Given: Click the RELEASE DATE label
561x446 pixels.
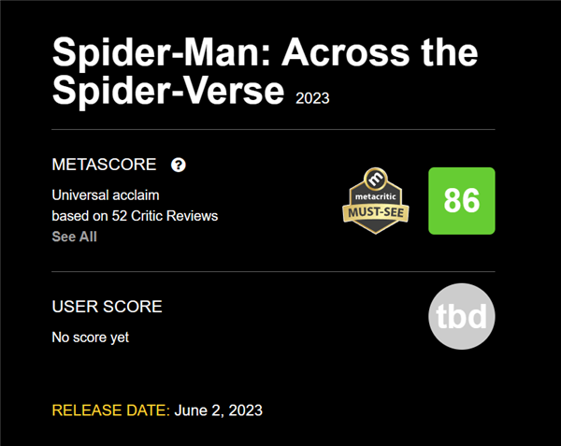Looking at the screenshot, I should 111,410.
